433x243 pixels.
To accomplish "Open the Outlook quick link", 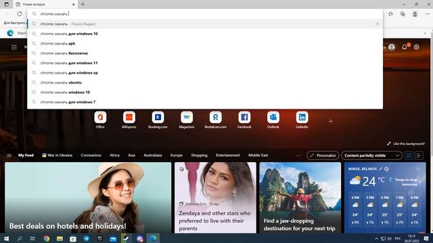I will pos(273,120).
